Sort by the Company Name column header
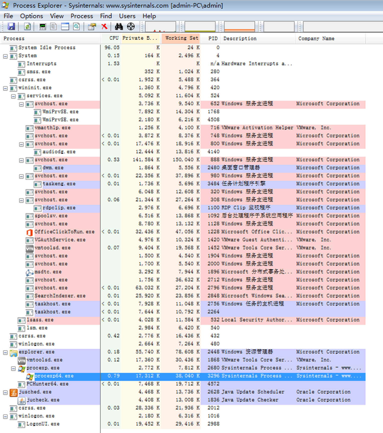 330,39
